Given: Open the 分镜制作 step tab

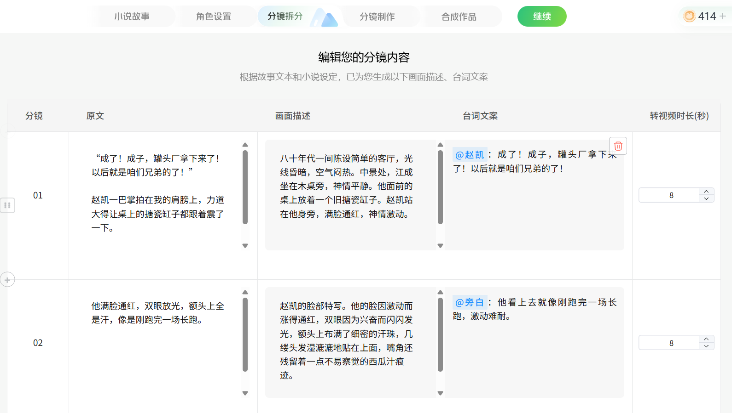Looking at the screenshot, I should [x=377, y=17].
